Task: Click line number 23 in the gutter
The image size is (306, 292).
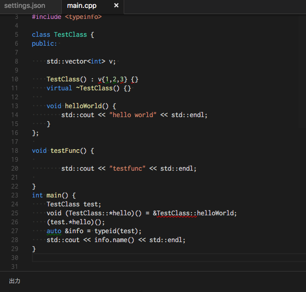Action: 15,195
